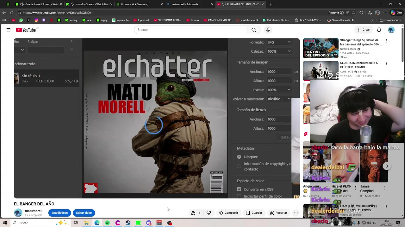The width and height of the screenshot is (405, 227).
Task: Share the video with Compartir
Action: (x=228, y=213)
